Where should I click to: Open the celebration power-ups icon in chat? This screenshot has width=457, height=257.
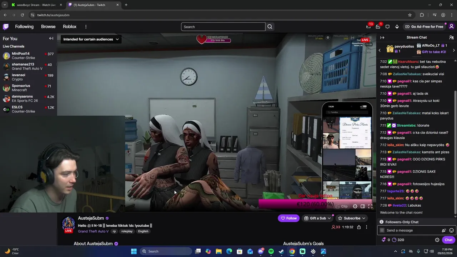click(x=444, y=231)
